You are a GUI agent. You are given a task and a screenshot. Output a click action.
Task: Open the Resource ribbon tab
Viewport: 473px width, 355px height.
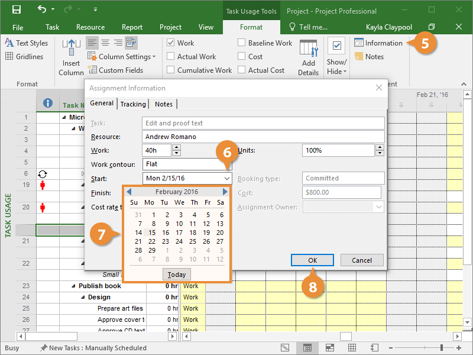pyautogui.click(x=90, y=27)
